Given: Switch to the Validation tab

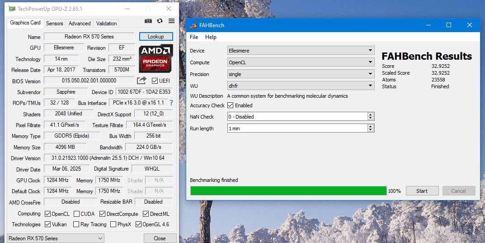Looking at the screenshot, I should point(106,24).
